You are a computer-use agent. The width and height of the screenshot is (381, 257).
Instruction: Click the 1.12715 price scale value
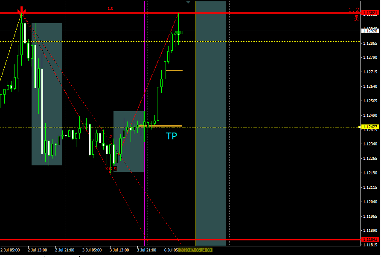pyautogui.click(x=370, y=72)
